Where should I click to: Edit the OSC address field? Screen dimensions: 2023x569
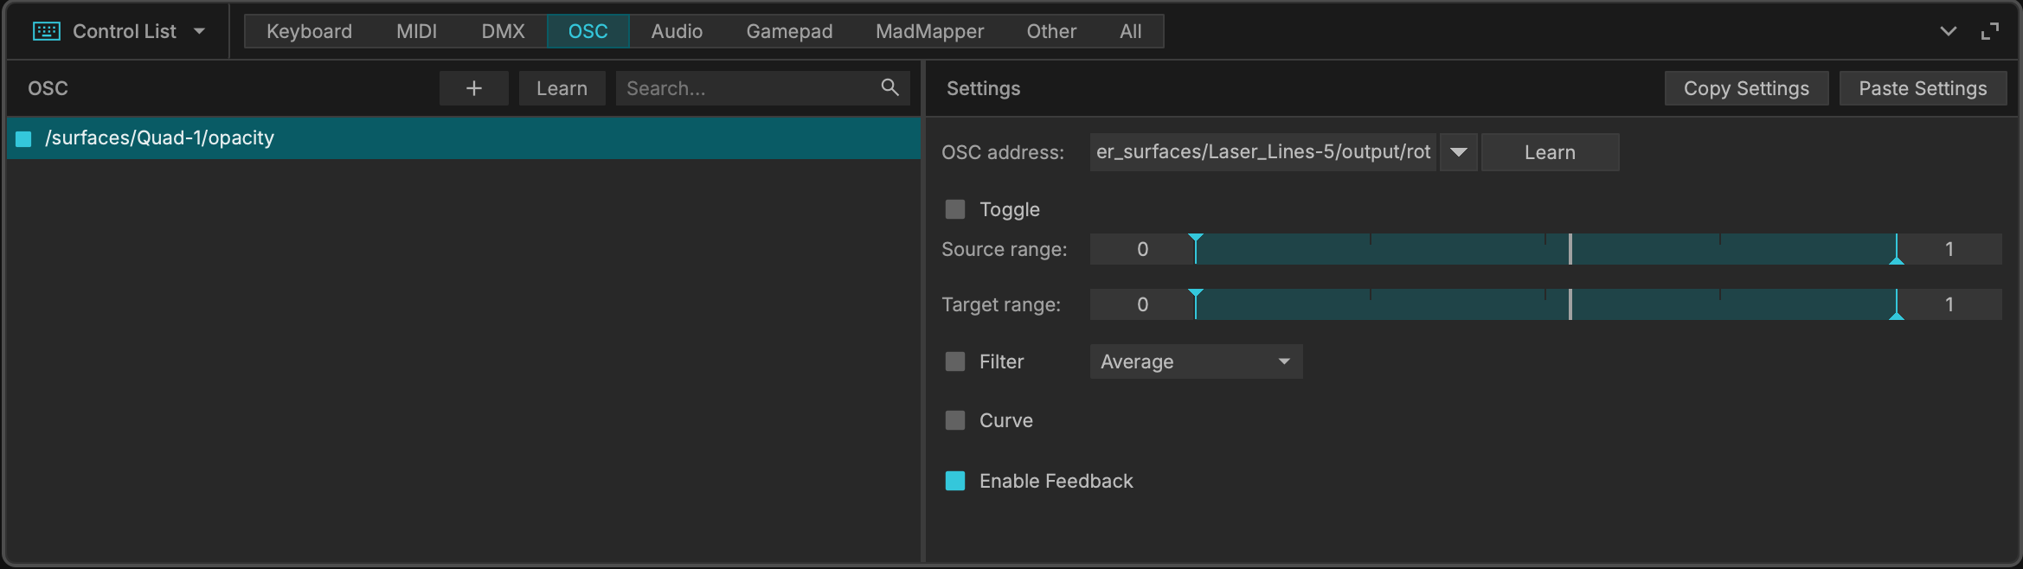(1263, 152)
